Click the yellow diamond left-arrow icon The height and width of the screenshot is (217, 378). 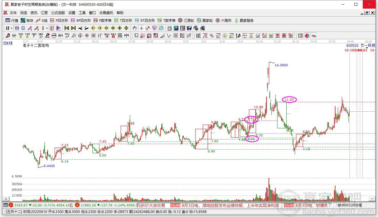(93, 28)
